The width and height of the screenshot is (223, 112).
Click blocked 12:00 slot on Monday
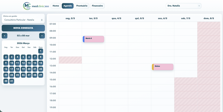pos(70,60)
